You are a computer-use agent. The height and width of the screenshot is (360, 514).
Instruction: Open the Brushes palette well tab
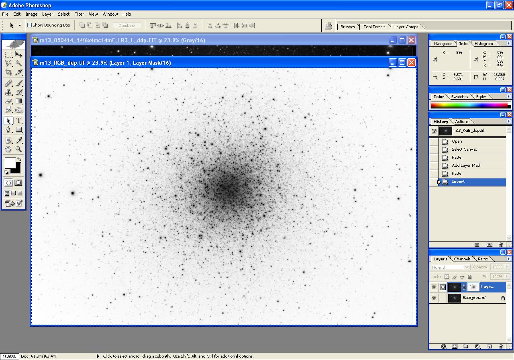click(347, 27)
